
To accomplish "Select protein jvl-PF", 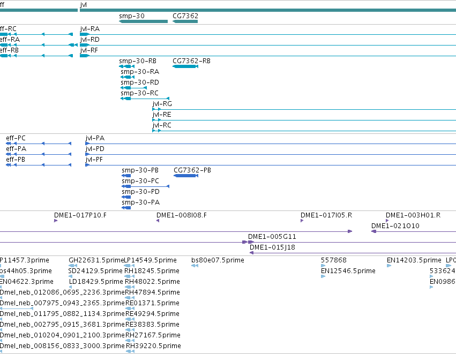I will pos(271,165).
